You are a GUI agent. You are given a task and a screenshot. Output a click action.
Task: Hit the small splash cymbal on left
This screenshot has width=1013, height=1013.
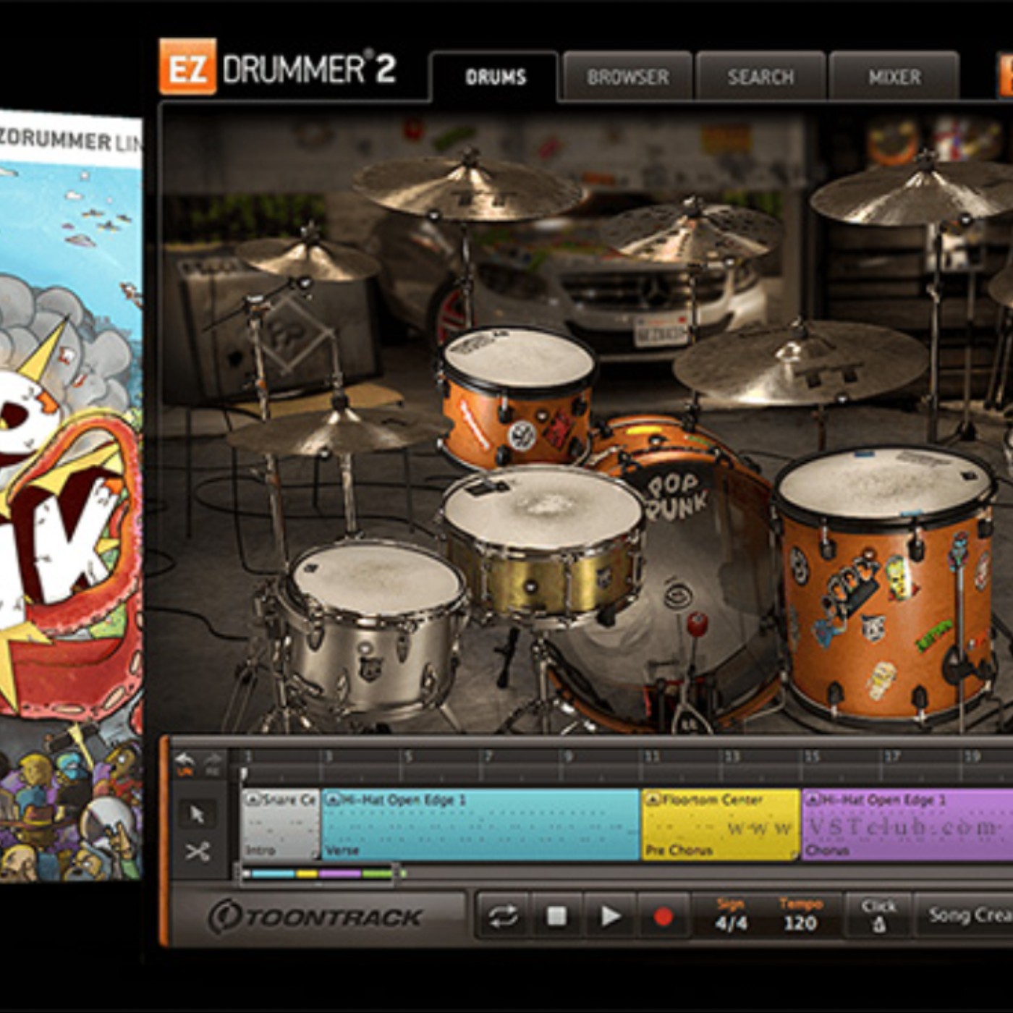pos(308,257)
